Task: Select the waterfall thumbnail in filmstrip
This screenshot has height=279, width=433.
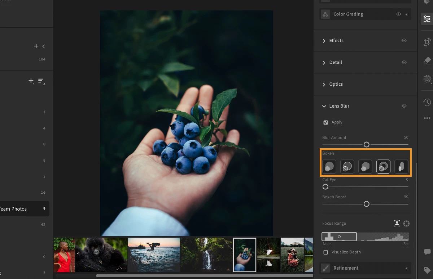Action: (206, 255)
